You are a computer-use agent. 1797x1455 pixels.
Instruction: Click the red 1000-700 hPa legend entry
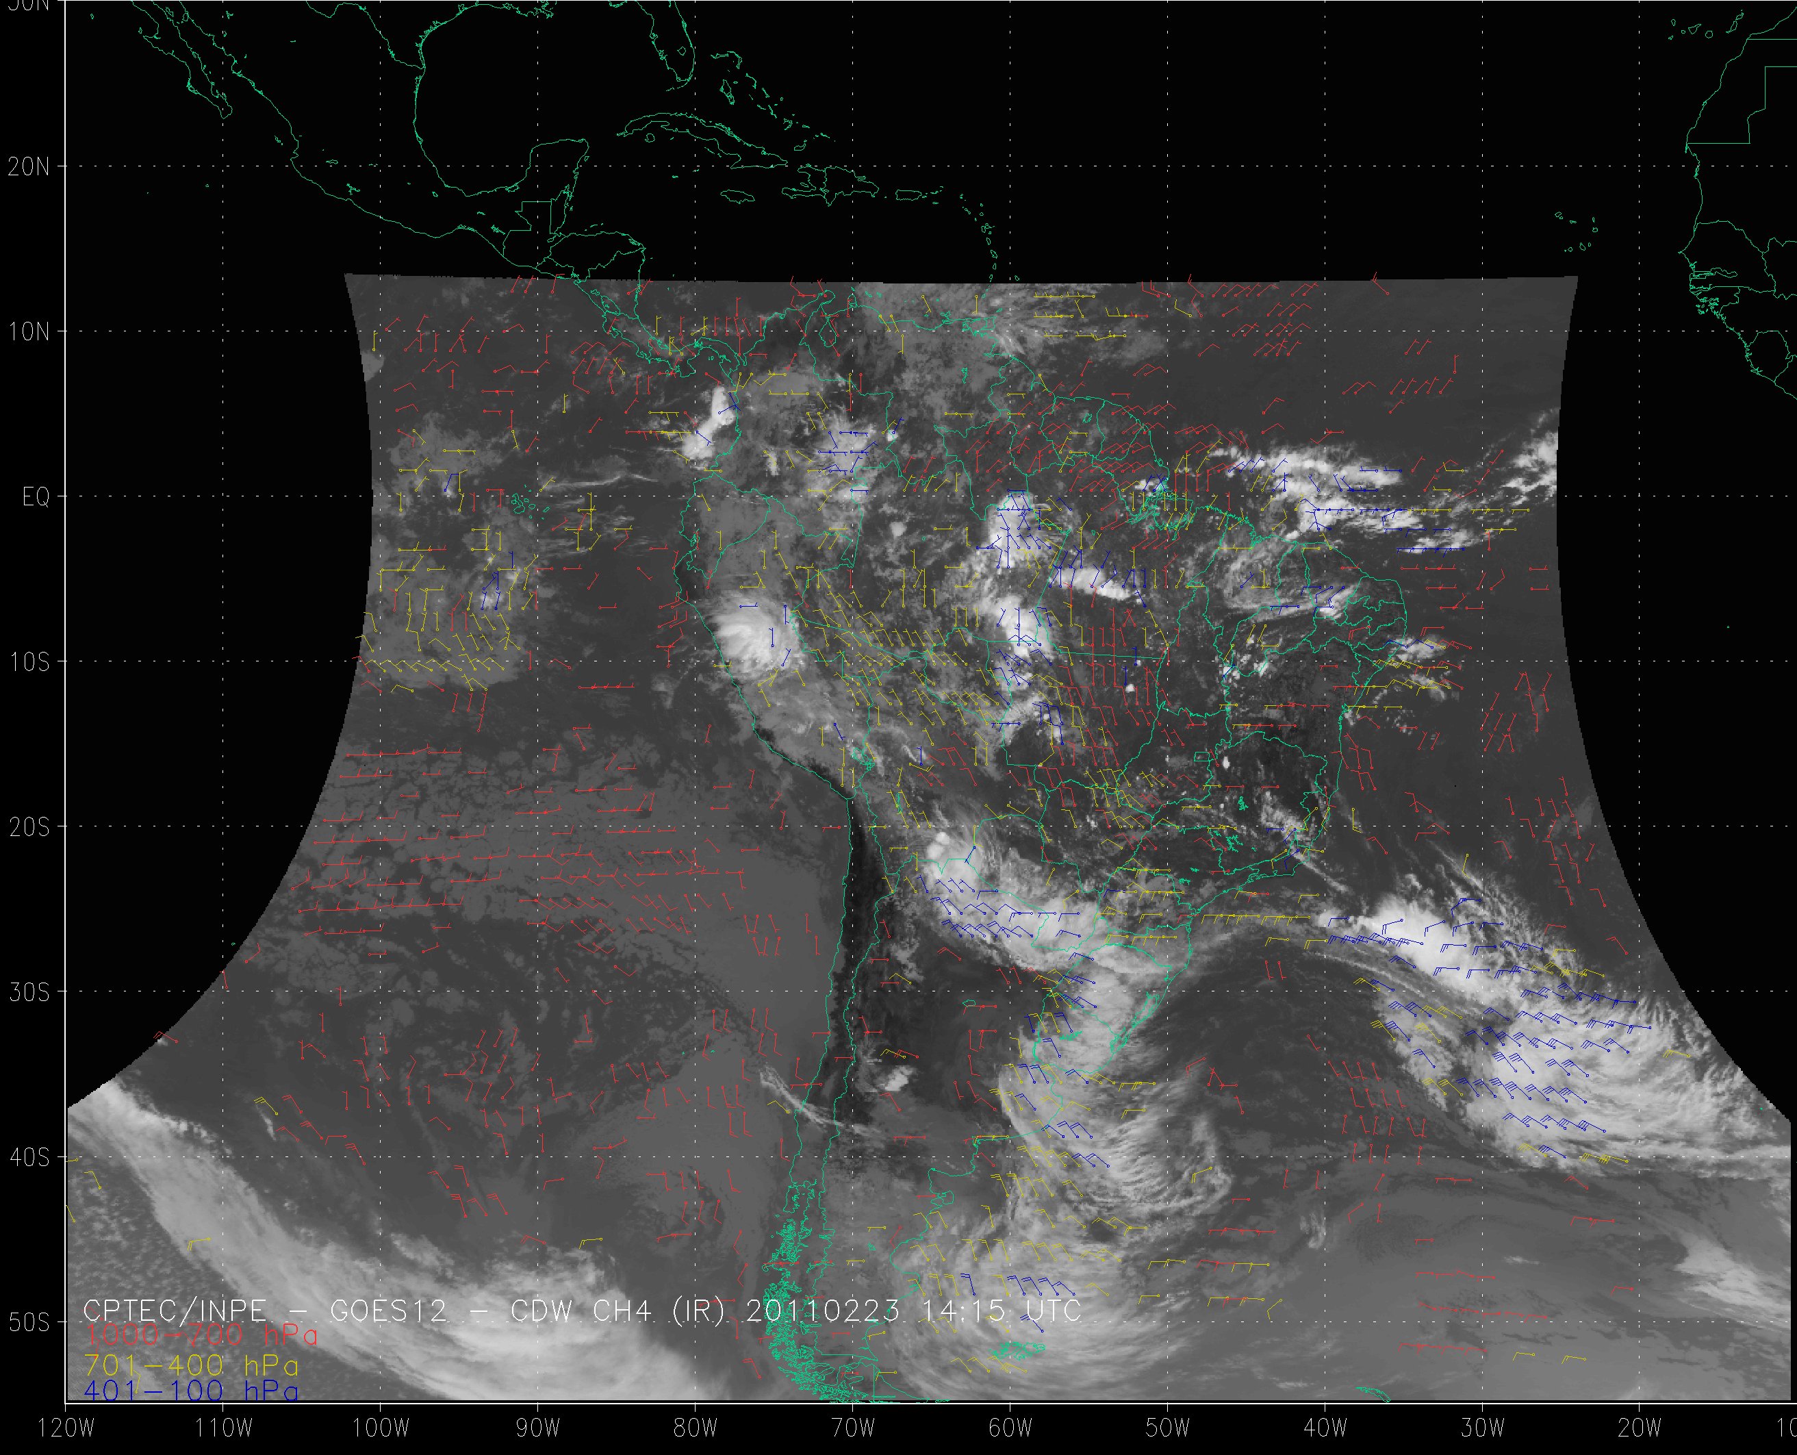[200, 1335]
